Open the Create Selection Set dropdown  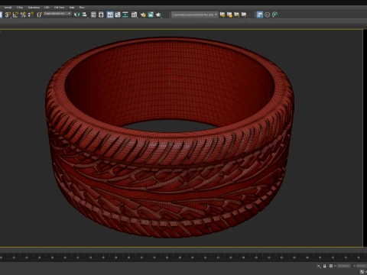(x=57, y=14)
